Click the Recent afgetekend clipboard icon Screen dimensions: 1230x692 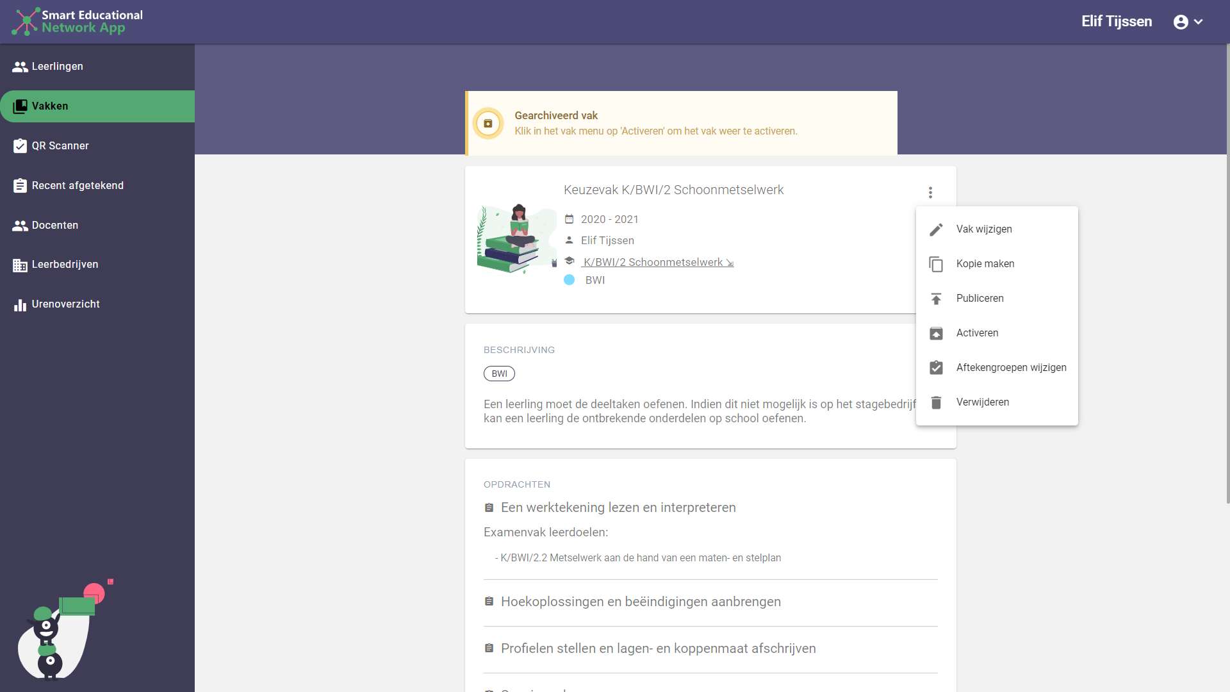pos(20,186)
